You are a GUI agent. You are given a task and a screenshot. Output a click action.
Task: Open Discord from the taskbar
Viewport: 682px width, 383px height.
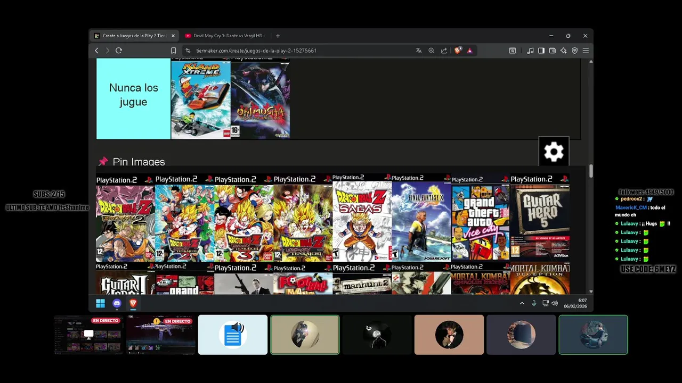click(x=117, y=303)
